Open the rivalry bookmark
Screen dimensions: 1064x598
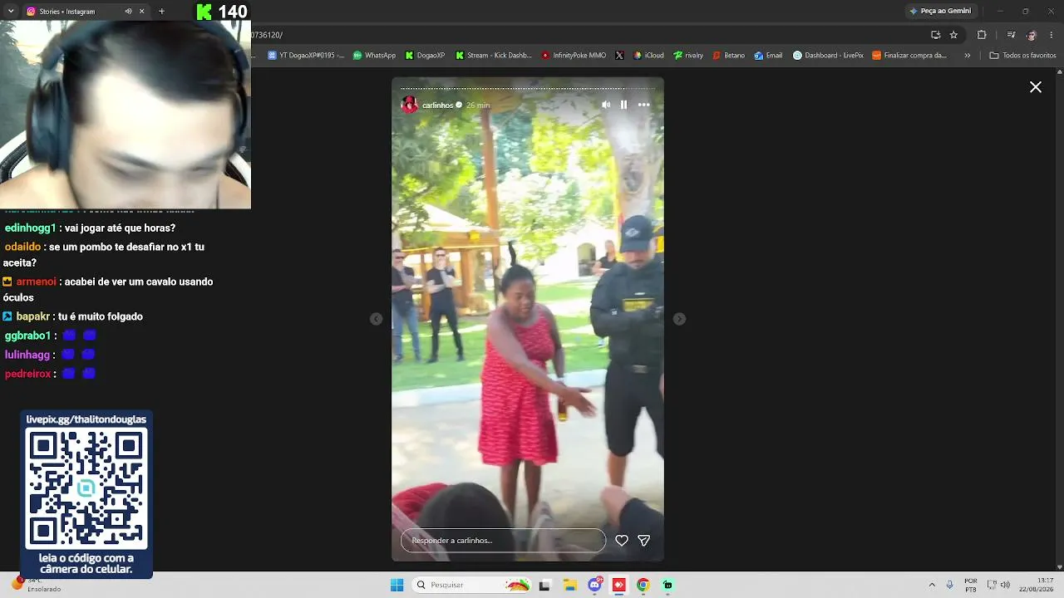coord(688,56)
